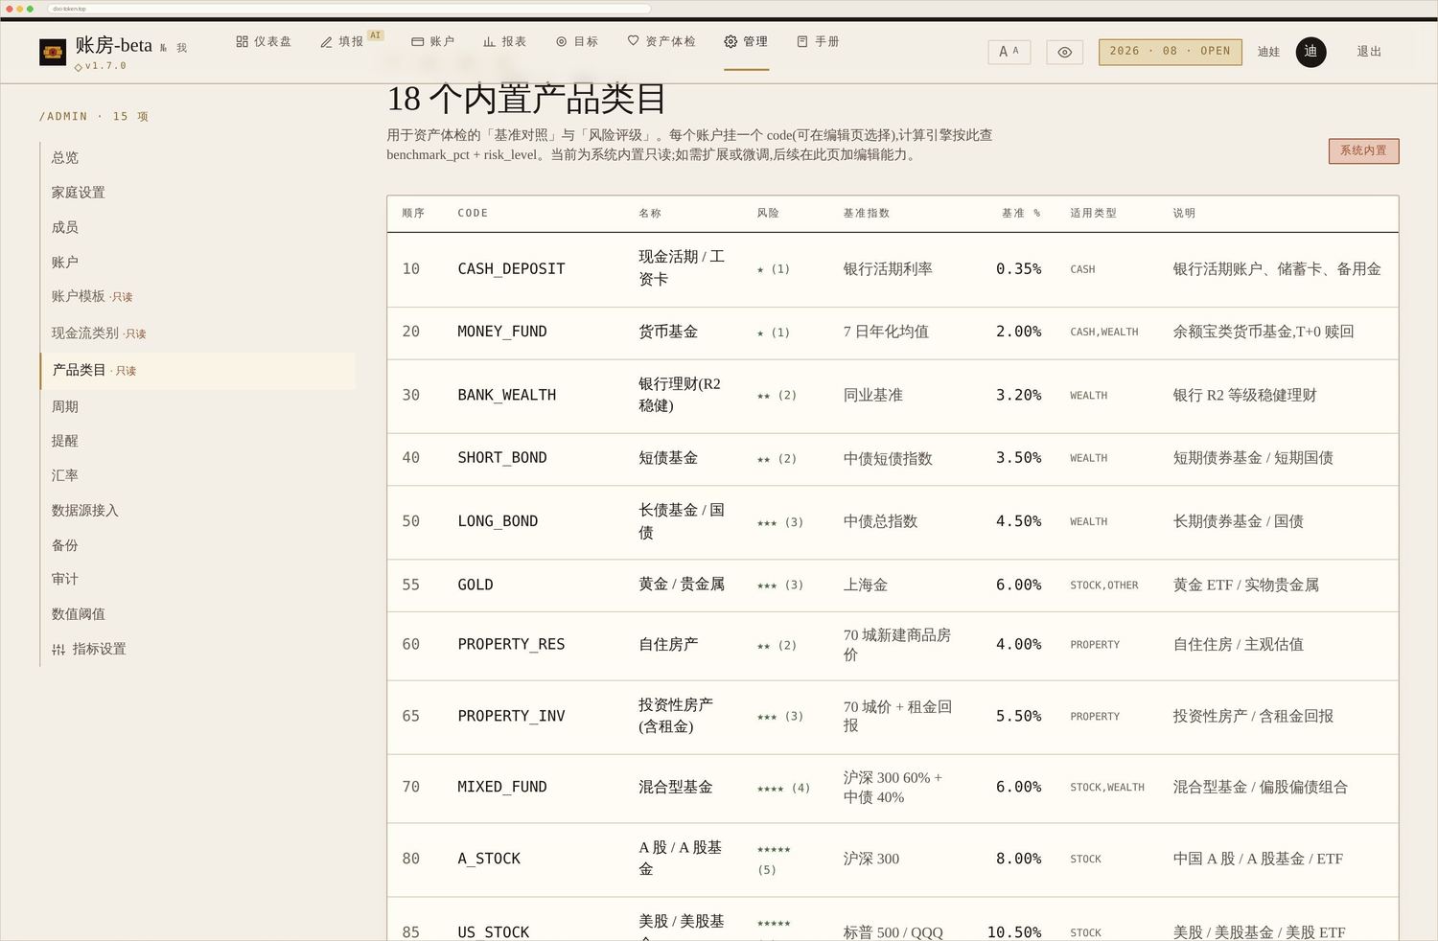Screen dimensions: 1438x941
Task: Open 家庭设置 in the sidebar
Action: pos(79,193)
